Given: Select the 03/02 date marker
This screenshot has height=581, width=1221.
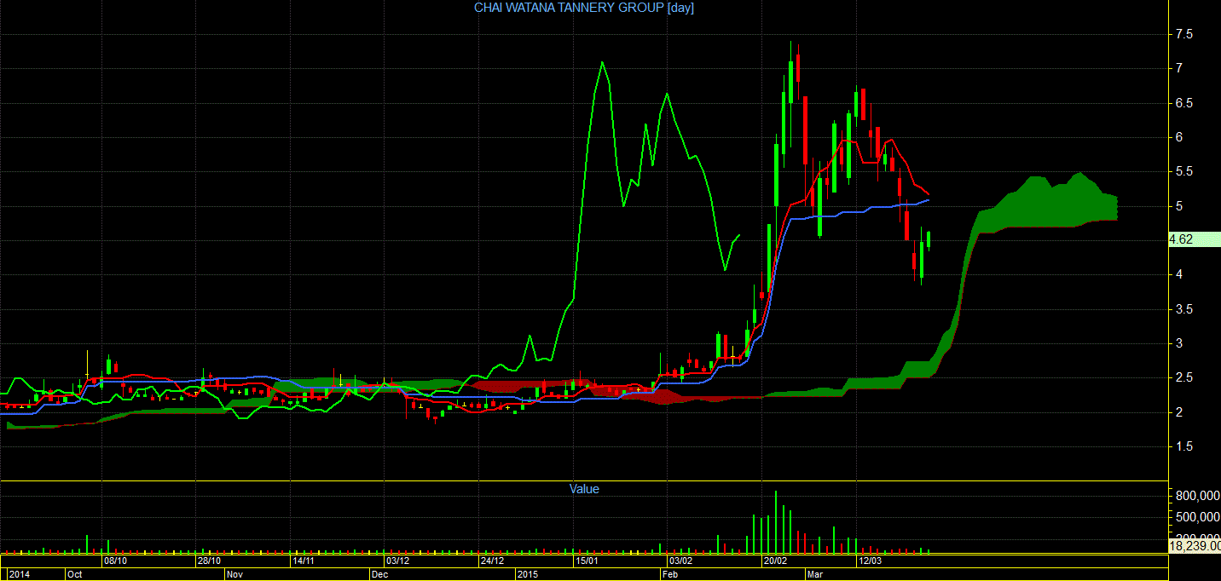Looking at the screenshot, I should (680, 561).
